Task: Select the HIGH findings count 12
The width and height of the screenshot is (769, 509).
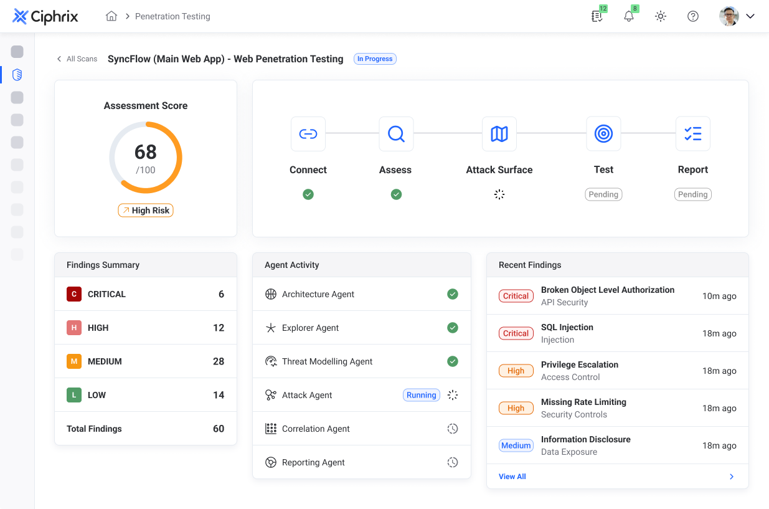Action: [219, 328]
